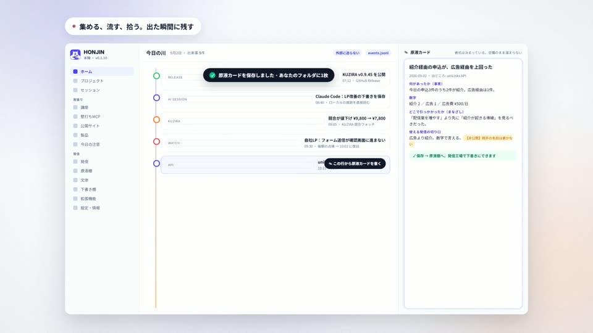Viewport: 593px width, 333px height.
Task: Open 設定・情報 in the sidebar
Action: (102, 208)
